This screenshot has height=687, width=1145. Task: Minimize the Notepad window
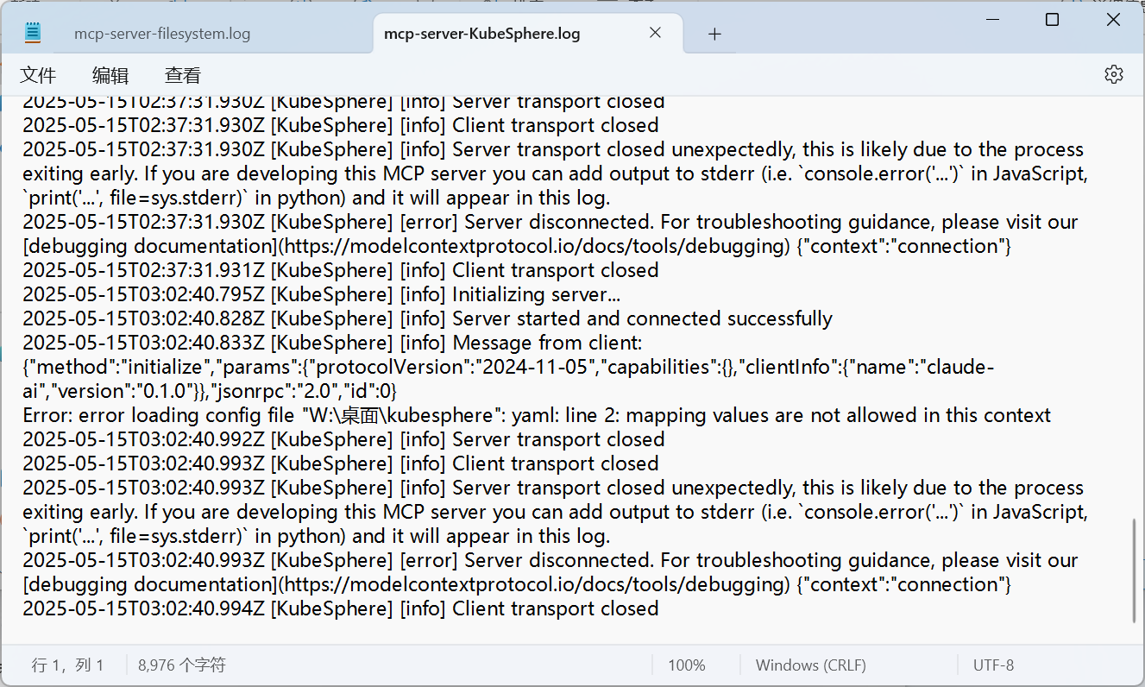[x=989, y=19]
